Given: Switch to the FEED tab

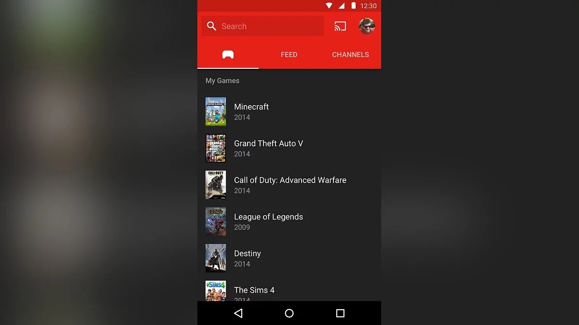Looking at the screenshot, I should point(289,55).
